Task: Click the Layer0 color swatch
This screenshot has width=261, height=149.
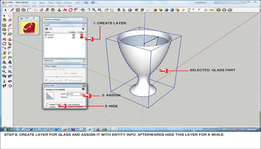Action: coord(82,35)
